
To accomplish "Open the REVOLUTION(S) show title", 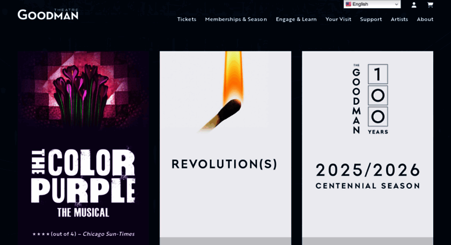I will pos(225,164).
